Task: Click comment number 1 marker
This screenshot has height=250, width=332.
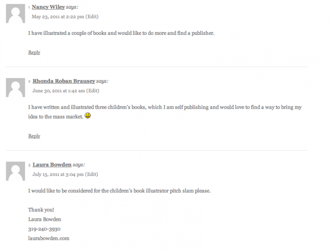Action: (29, 7)
